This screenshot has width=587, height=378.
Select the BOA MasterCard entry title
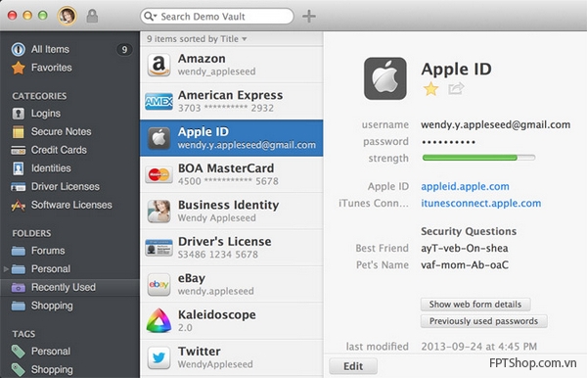226,168
